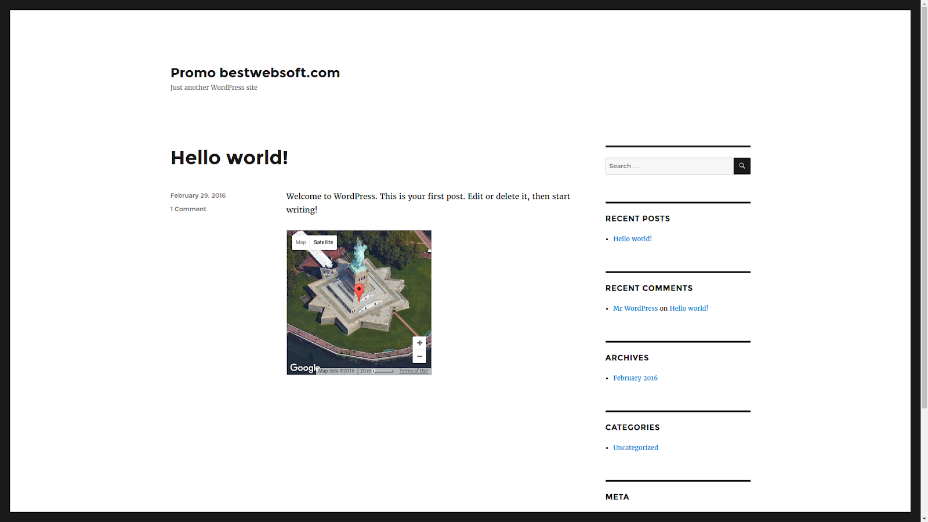Open the Uncategorized category

635,448
